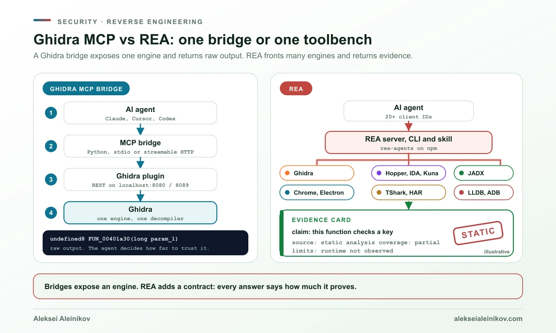
Task: Select the REA server, CLI and skill box
Action: click(409, 142)
